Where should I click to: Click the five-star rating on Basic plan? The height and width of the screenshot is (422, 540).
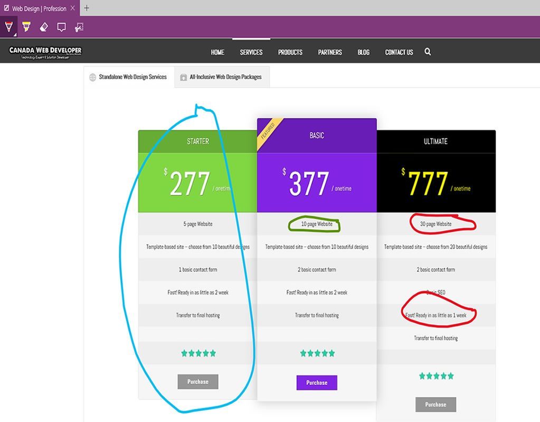(x=317, y=353)
